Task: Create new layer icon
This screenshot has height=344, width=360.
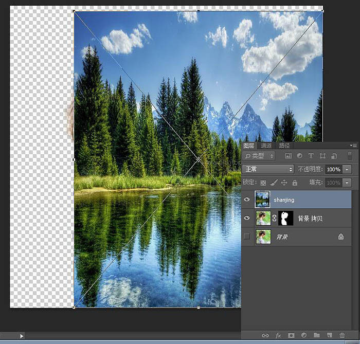Action: (329, 335)
